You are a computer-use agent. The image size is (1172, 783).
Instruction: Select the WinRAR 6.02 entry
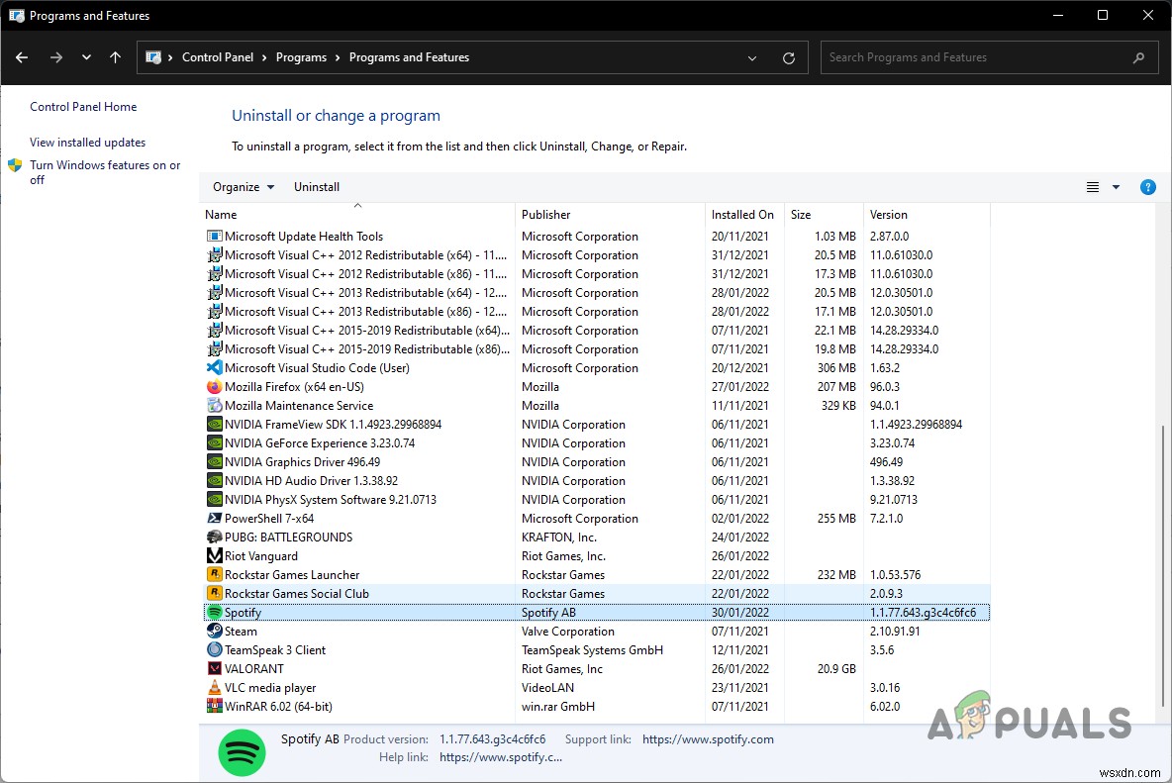point(278,707)
